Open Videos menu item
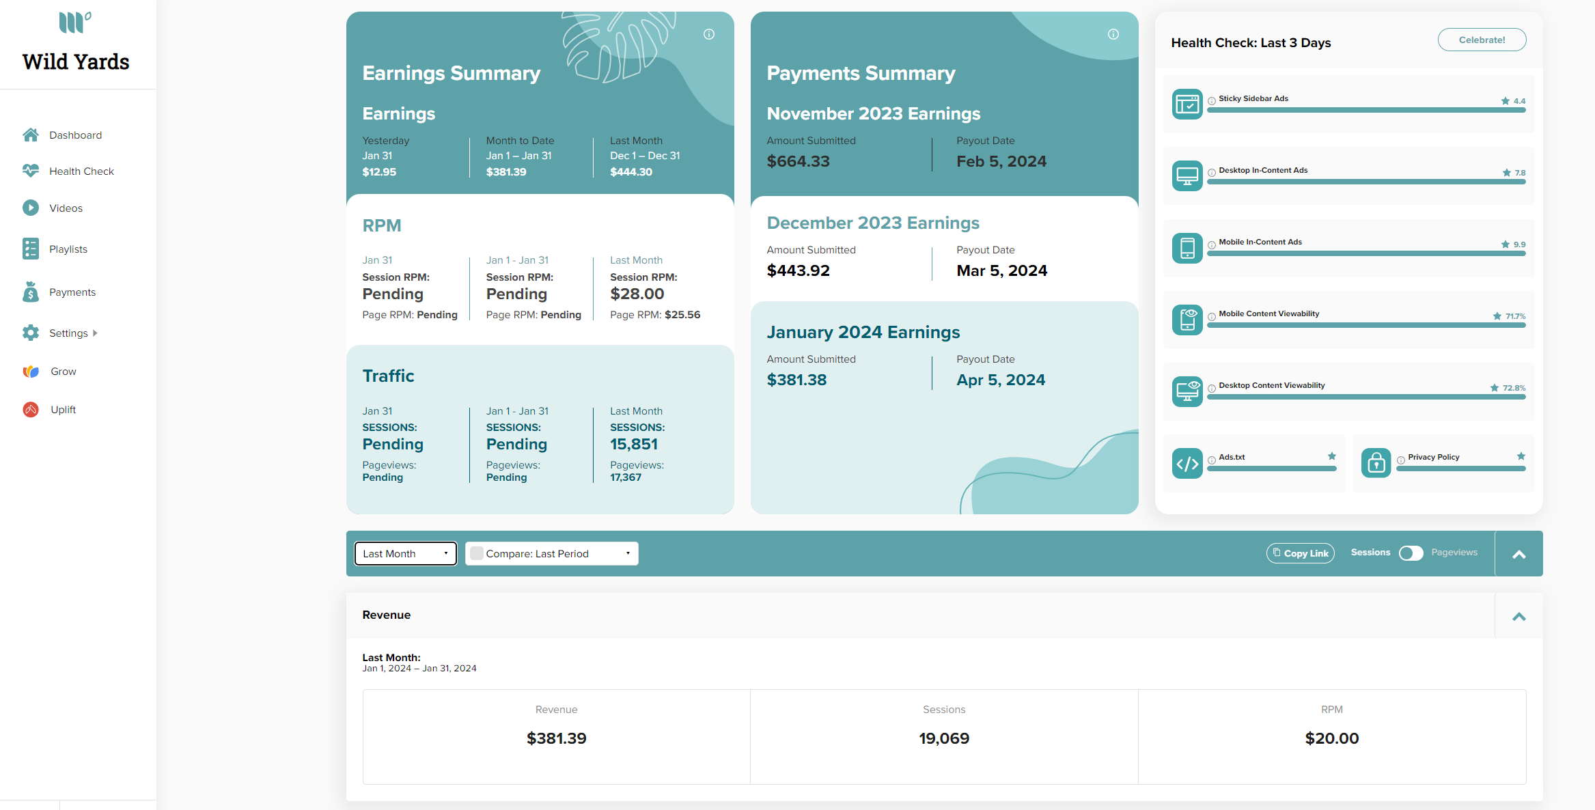Image resolution: width=1595 pixels, height=810 pixels. (66, 208)
